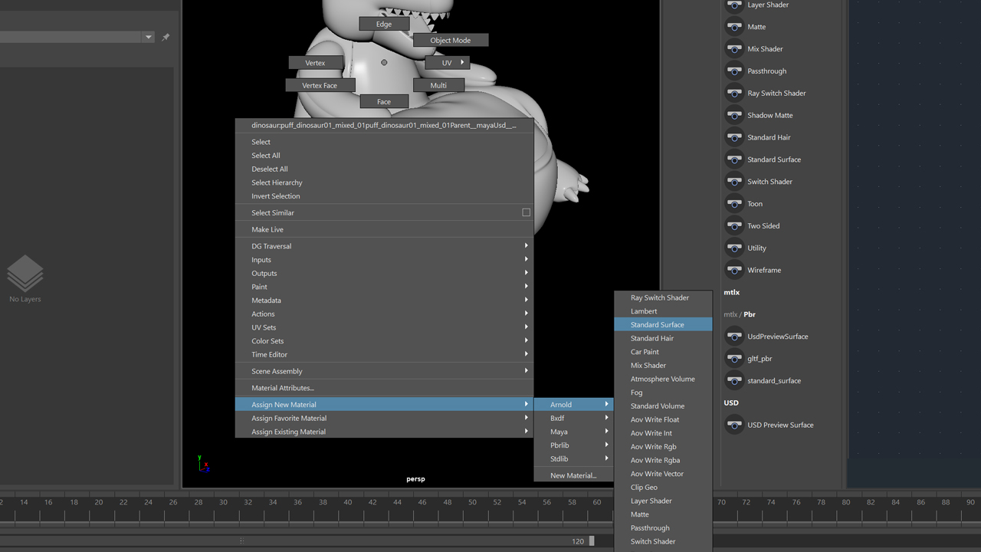Click frame 20 on the time slider

[x=98, y=502]
